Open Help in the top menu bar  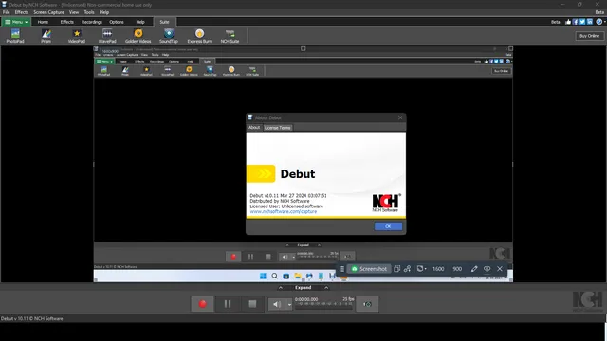tap(104, 12)
